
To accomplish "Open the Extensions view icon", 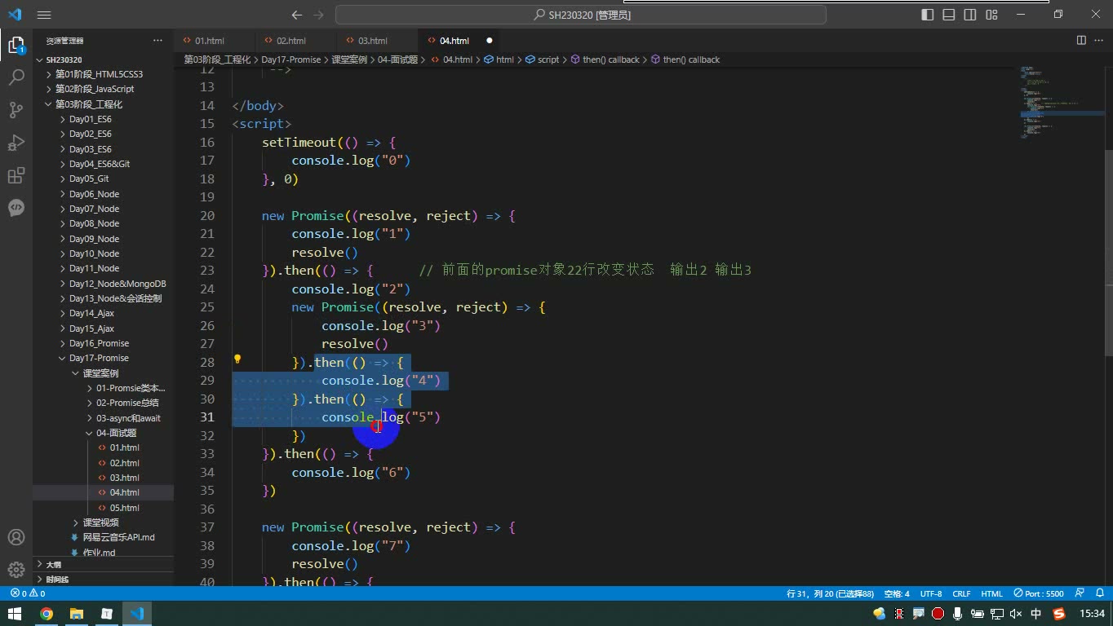I will click(x=16, y=175).
